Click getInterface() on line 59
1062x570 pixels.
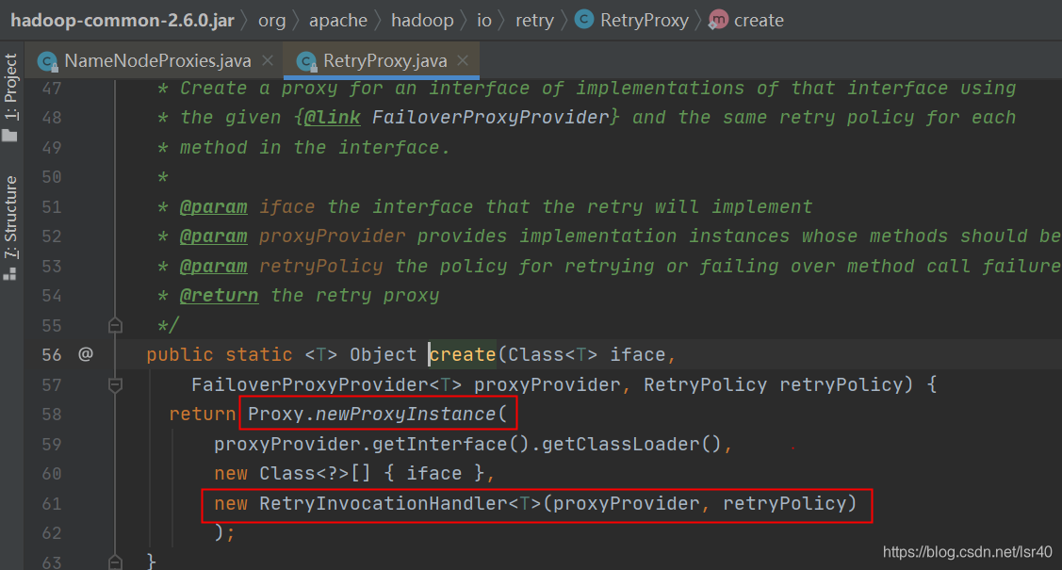point(450,444)
